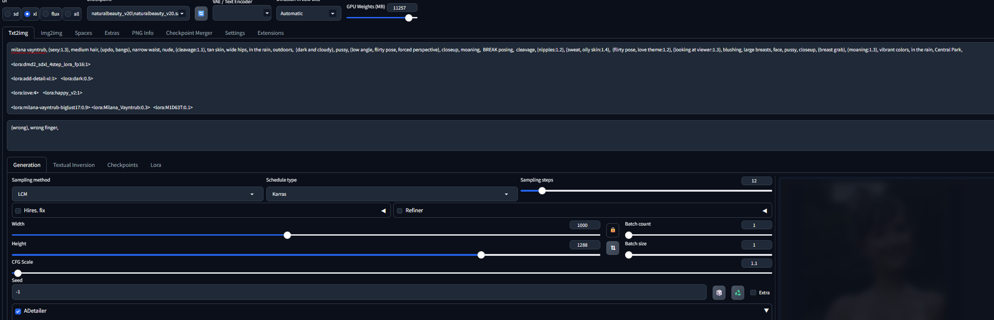Open the PNG Info tab
The height and width of the screenshot is (320, 994).
click(143, 33)
